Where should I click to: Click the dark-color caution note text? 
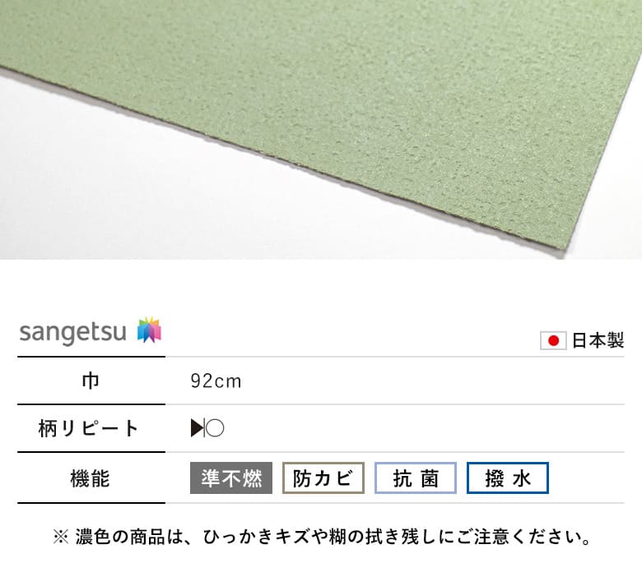pyautogui.click(x=333, y=537)
